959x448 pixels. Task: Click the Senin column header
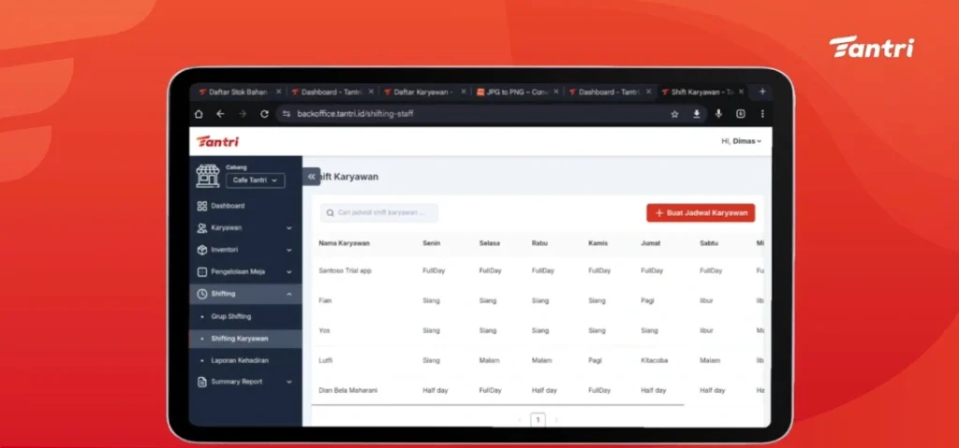(x=431, y=243)
